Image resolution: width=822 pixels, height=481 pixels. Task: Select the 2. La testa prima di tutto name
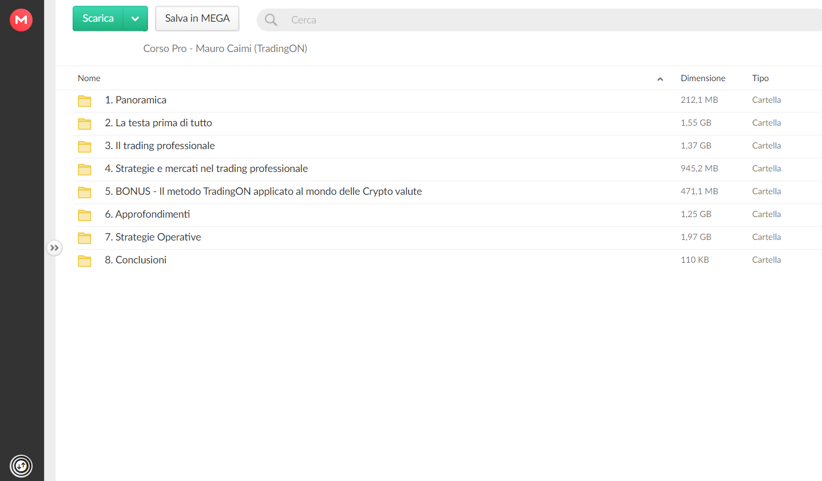click(158, 123)
